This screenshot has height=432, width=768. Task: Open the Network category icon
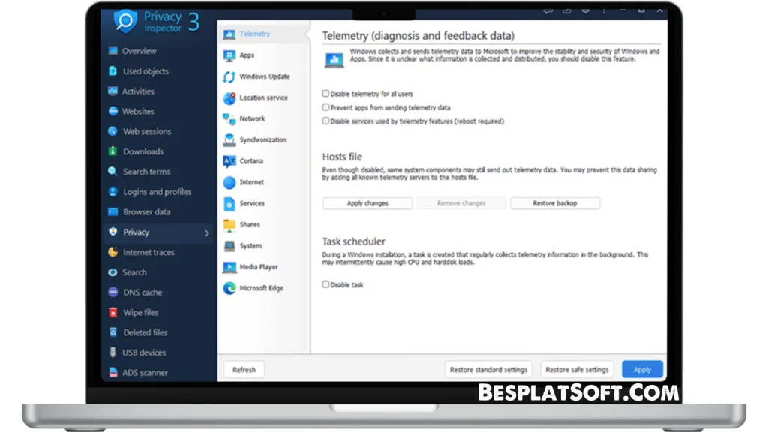coord(229,118)
